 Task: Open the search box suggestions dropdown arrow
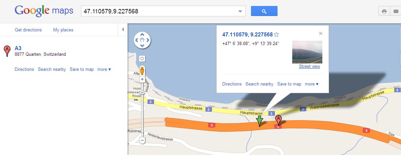click(x=240, y=11)
